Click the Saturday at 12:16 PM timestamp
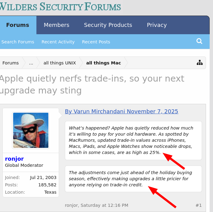Viewport: 213px width, 212px height. coord(104,205)
